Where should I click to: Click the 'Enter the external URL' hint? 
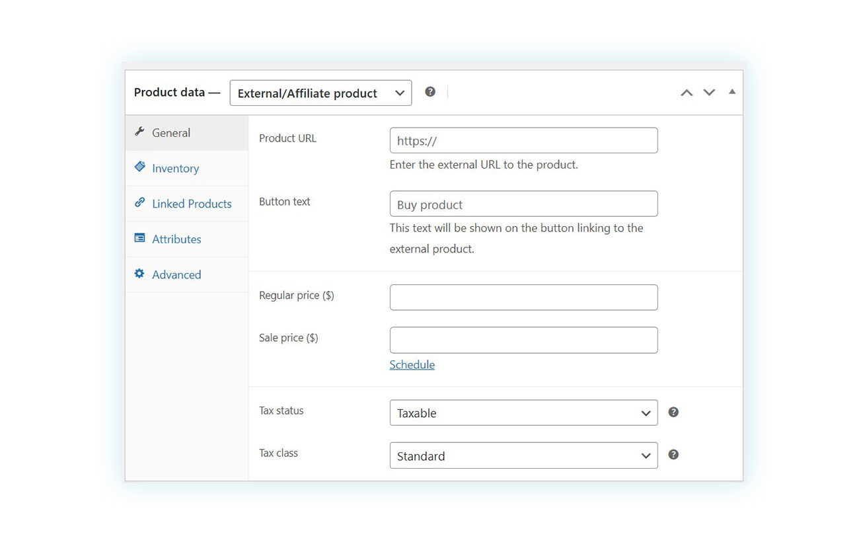coord(484,165)
